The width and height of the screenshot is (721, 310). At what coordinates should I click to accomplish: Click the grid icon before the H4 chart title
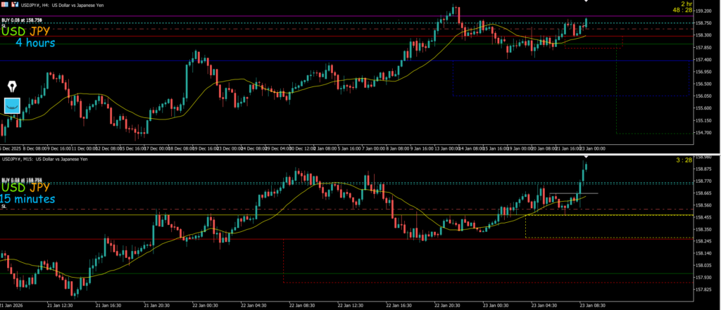4,4
